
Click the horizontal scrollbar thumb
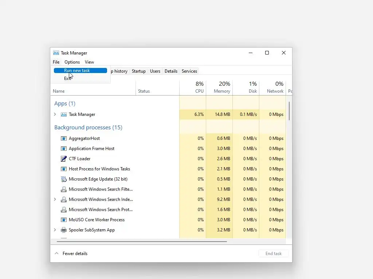[142, 242]
